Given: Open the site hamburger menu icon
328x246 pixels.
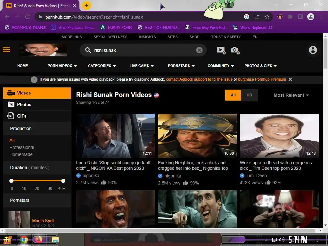Looking at the screenshot, I should [6, 50].
